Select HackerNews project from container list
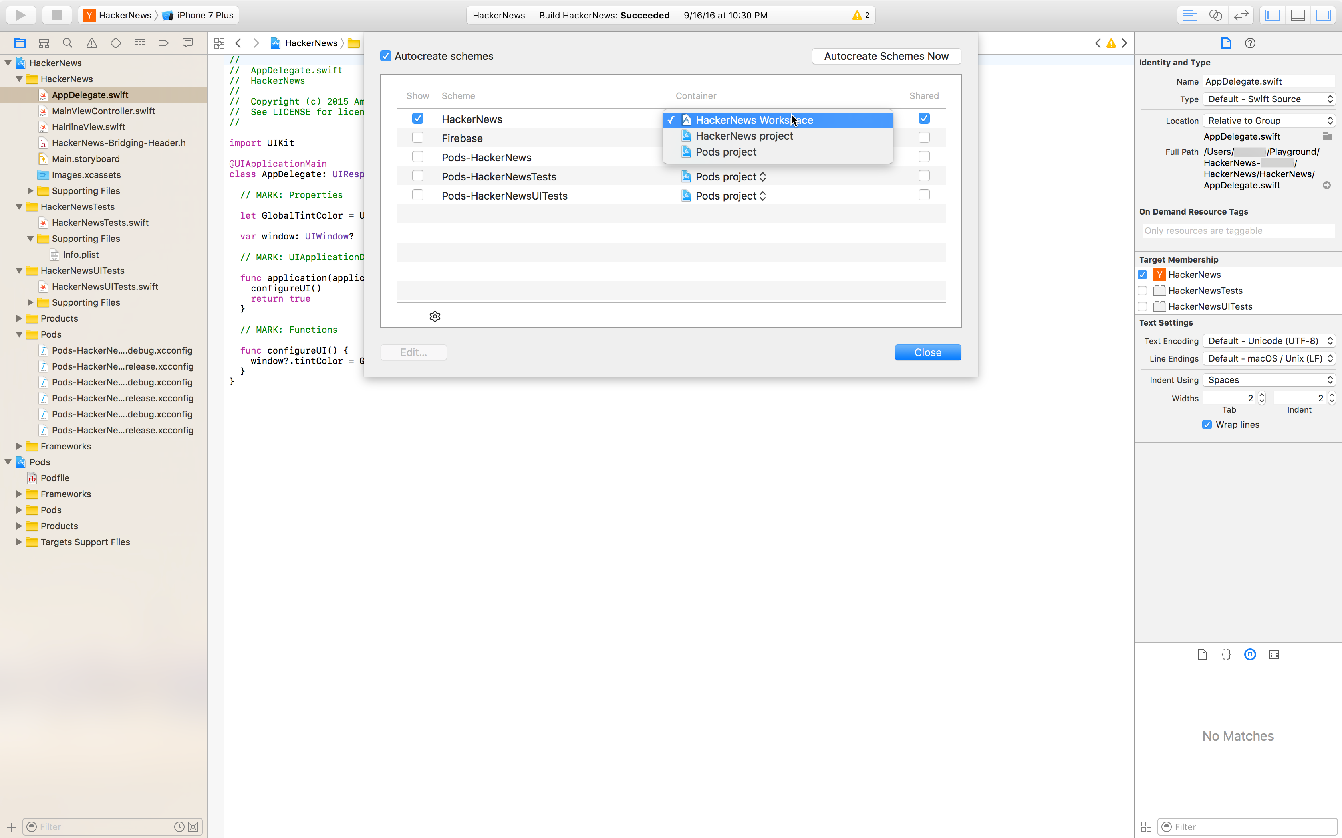The width and height of the screenshot is (1342, 838). point(744,136)
